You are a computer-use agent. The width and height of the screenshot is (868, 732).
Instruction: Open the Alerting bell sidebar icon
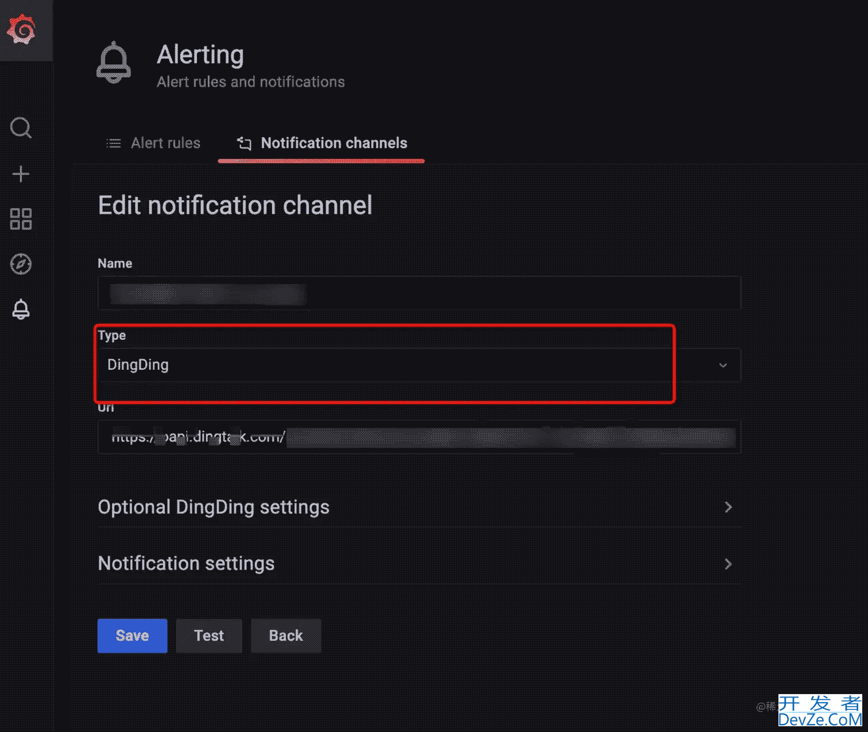(x=21, y=309)
